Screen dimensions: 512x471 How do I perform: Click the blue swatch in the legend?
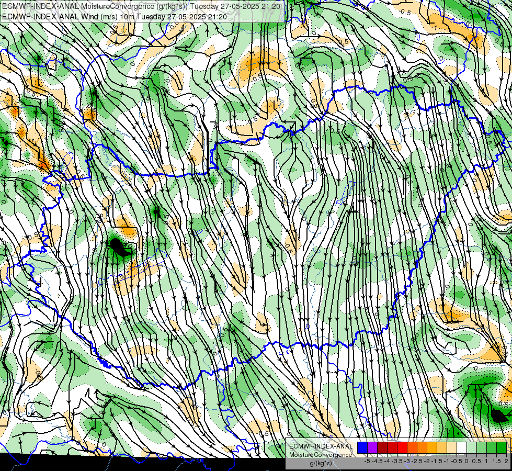point(362,448)
